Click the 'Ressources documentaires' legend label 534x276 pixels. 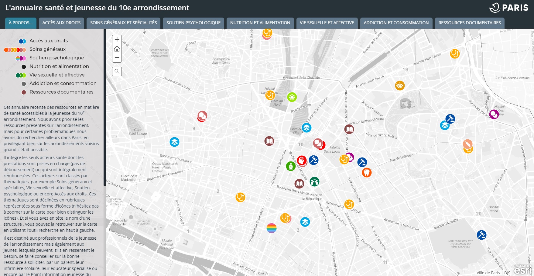(x=62, y=92)
